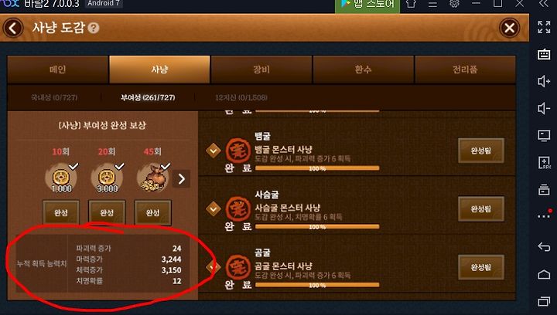
Task: Open the keyboard mapping icon in the sidebar
Action: coord(544,54)
